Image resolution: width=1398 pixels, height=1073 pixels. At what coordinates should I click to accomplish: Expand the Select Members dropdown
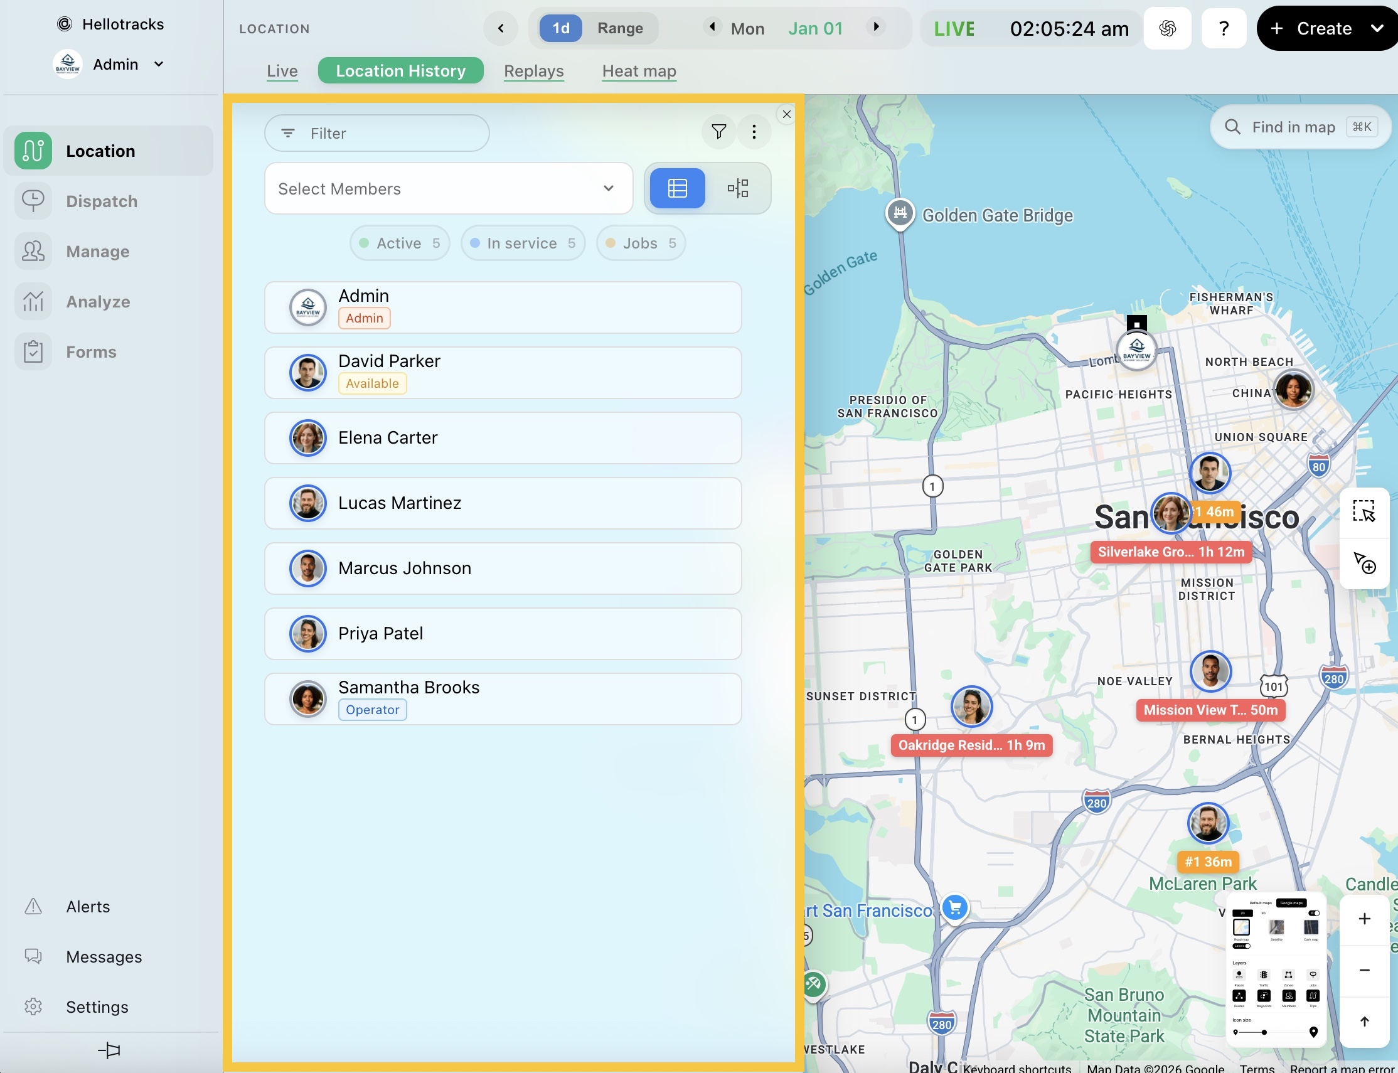449,188
